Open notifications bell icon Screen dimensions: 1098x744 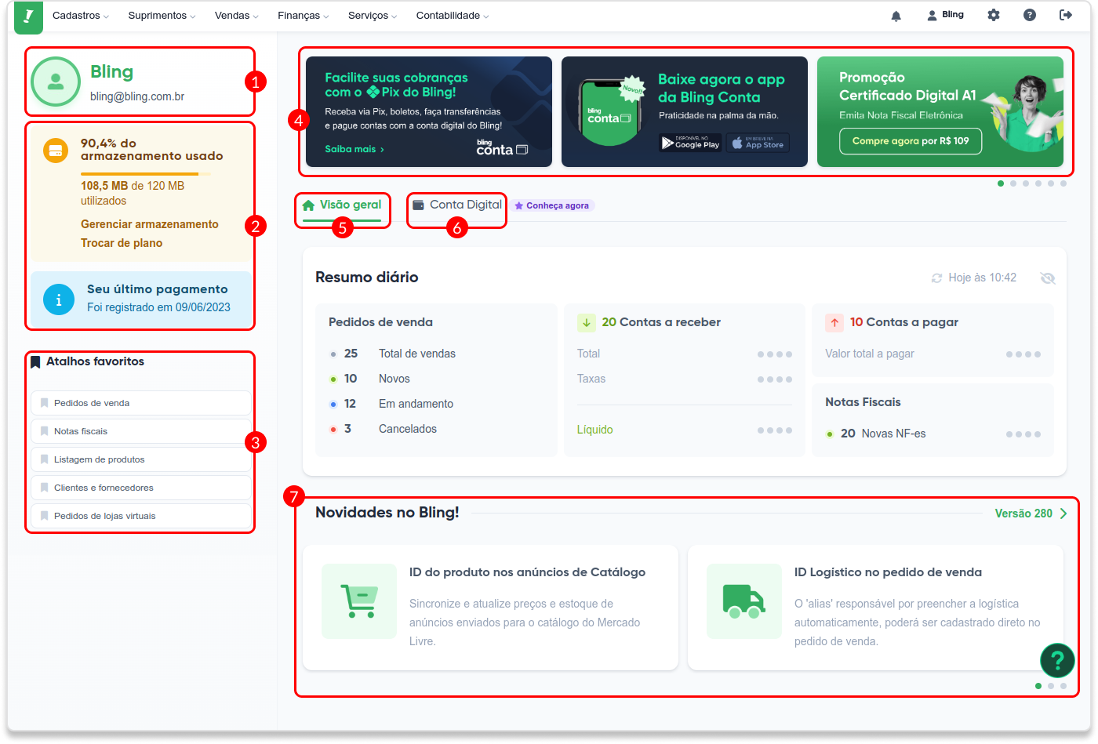(896, 16)
